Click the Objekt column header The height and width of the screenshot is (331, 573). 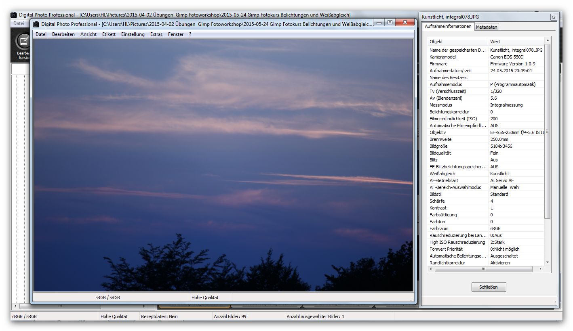[x=457, y=42]
